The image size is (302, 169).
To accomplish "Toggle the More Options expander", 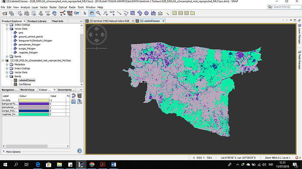I will click(x=4, y=152).
